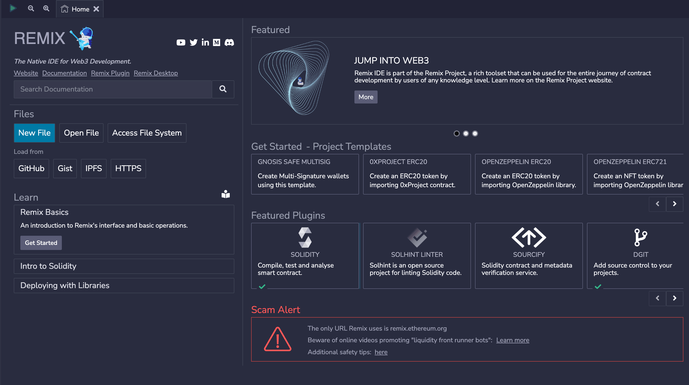Screen dimensions: 689x385
Task: Select the third featured carousel dot
Action: coord(475,134)
